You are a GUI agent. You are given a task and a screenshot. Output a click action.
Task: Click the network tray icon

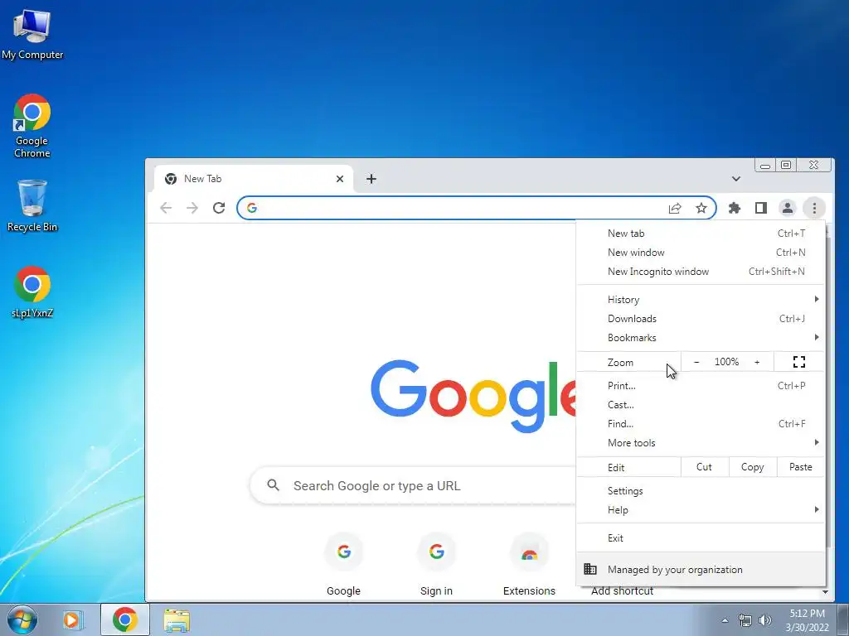tap(745, 620)
